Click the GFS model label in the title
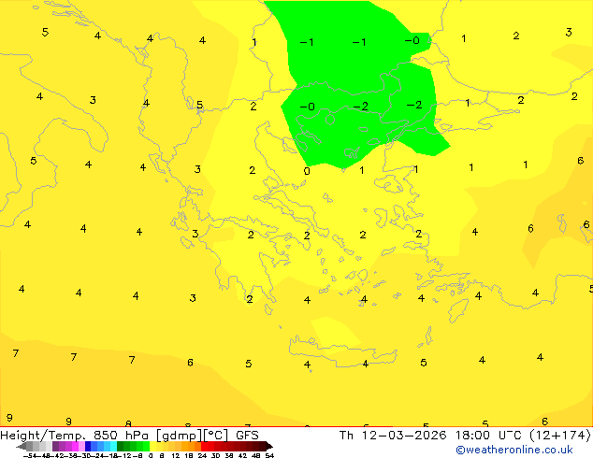 point(247,436)
